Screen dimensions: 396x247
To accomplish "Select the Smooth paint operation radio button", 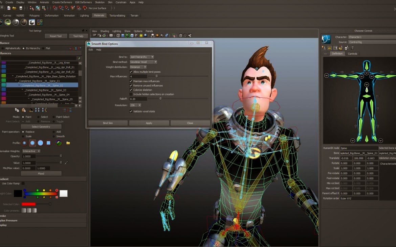I will (x=54, y=137).
